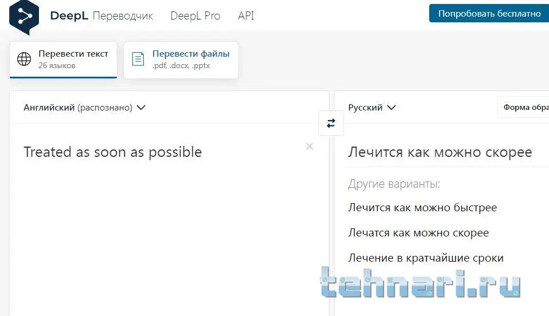Click source text 'Treated as soon as possible'
The height and width of the screenshot is (316, 549).
coord(112,152)
